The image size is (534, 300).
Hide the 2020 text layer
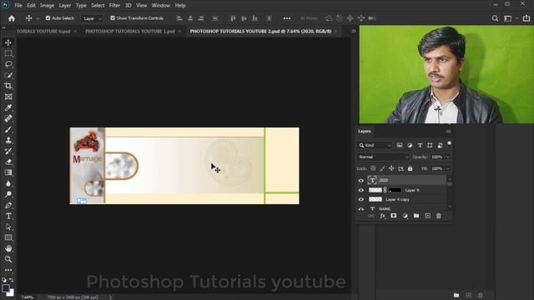coord(361,181)
